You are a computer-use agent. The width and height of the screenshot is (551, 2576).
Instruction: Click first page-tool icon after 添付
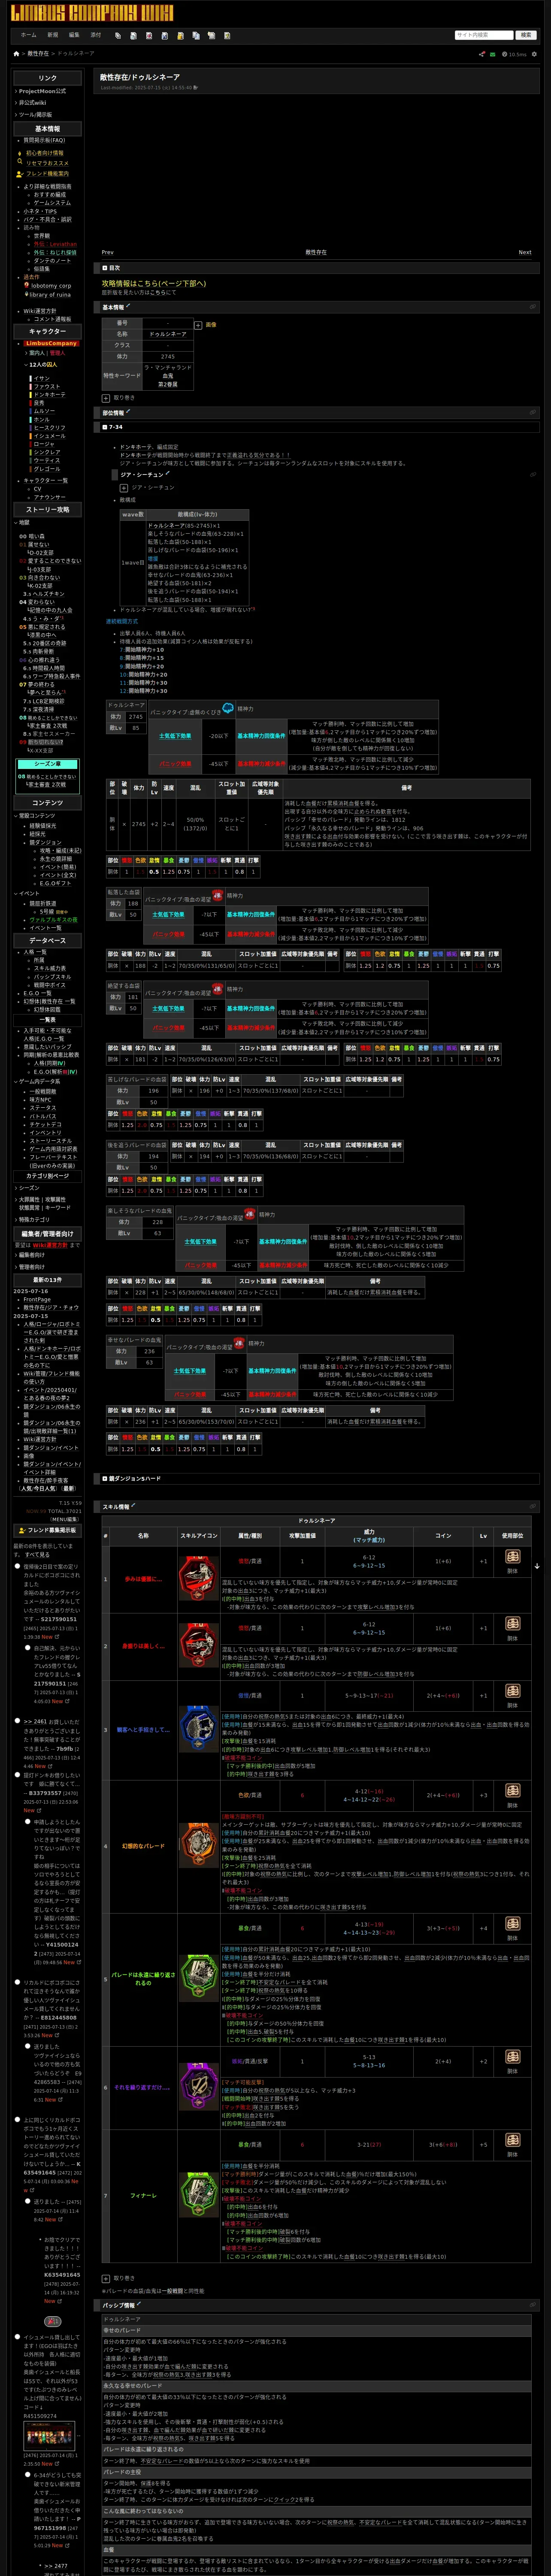click(x=118, y=35)
